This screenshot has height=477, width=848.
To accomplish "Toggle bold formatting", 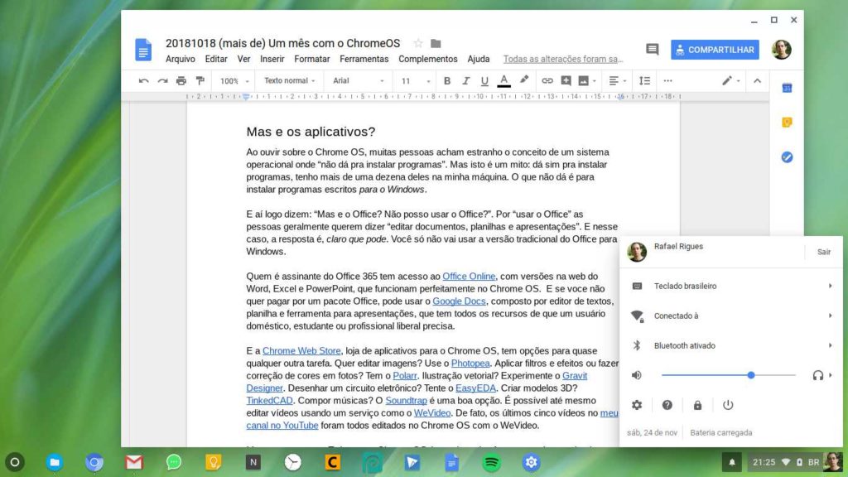I will (446, 81).
